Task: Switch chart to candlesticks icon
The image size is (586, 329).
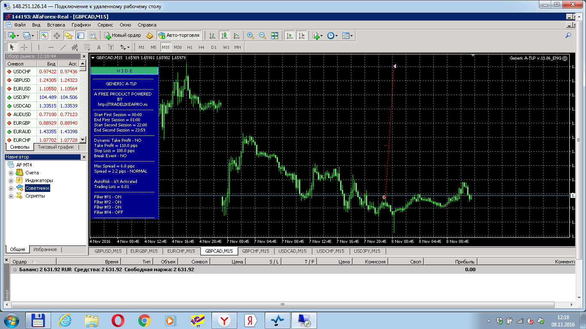Action: pyautogui.click(x=224, y=36)
